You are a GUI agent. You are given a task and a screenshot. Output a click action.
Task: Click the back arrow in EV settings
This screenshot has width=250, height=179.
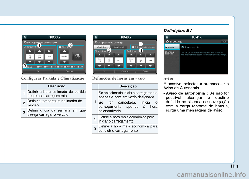click(x=224, y=42)
